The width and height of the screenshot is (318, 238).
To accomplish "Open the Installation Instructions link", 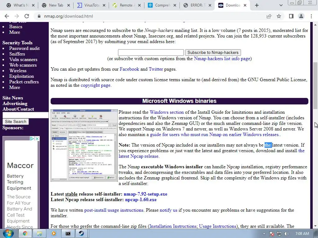I will (173, 226).
